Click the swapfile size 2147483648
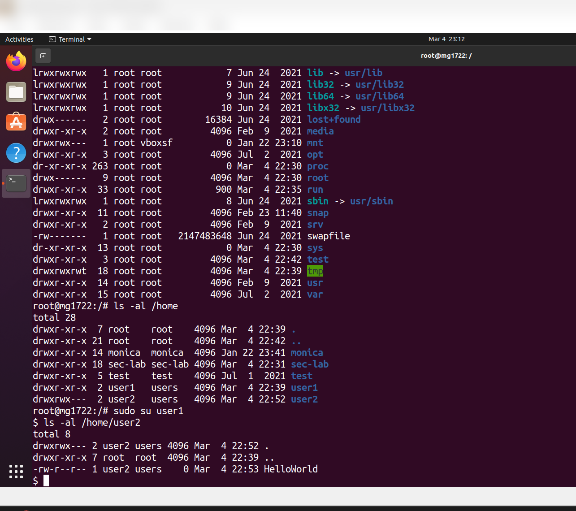Image resolution: width=576 pixels, height=511 pixels. coord(205,236)
